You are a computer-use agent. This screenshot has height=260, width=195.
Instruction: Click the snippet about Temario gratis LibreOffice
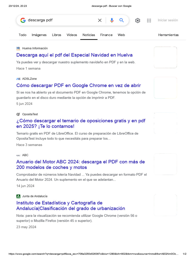pos(77,136)
